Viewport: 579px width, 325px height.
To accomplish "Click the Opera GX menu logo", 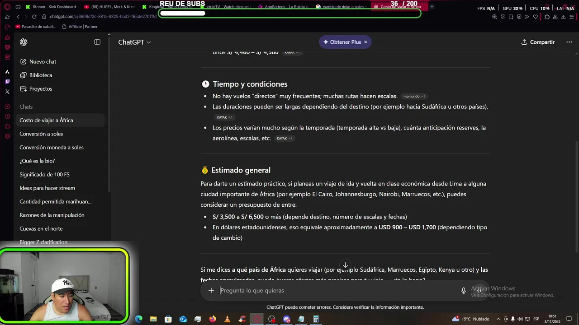I will coord(7,7).
